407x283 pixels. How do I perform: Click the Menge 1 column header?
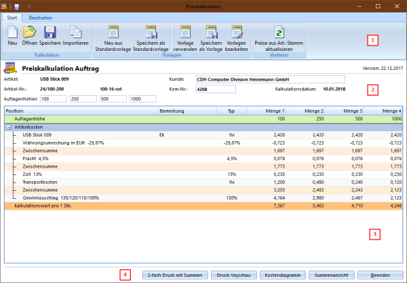point(267,111)
